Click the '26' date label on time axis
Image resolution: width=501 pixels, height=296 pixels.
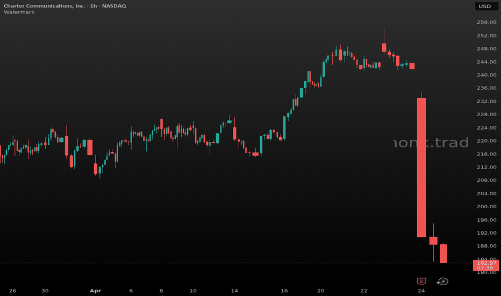point(12,291)
